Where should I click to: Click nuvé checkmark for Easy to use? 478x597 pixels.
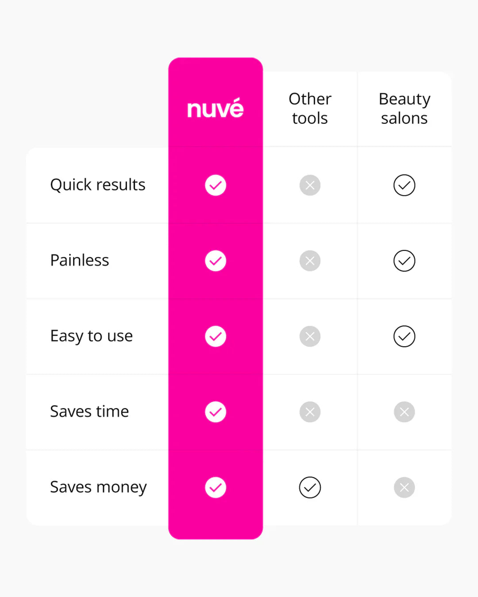216,337
